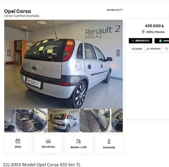The width and height of the screenshot is (169, 167).
Task: Open the WhatsApp contact button
Action: [162, 41]
